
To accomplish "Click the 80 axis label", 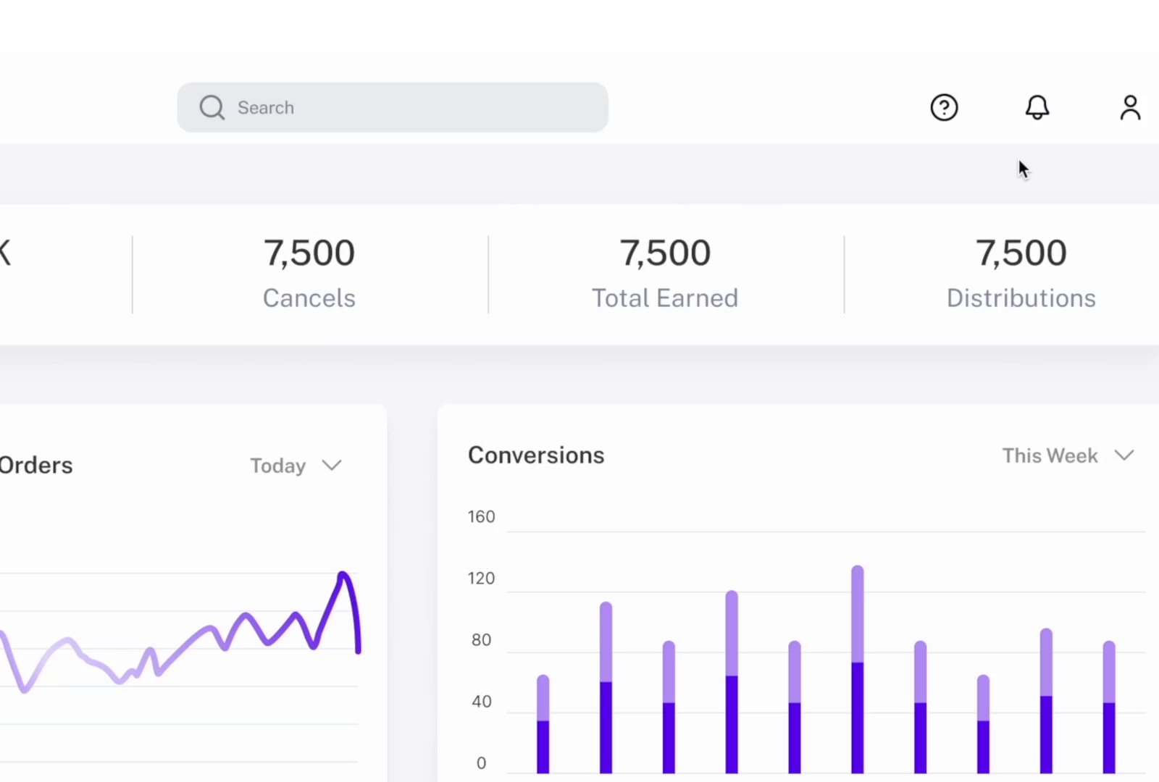I will click(x=481, y=640).
